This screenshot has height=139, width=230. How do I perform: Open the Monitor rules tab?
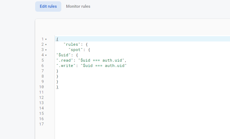tap(78, 6)
